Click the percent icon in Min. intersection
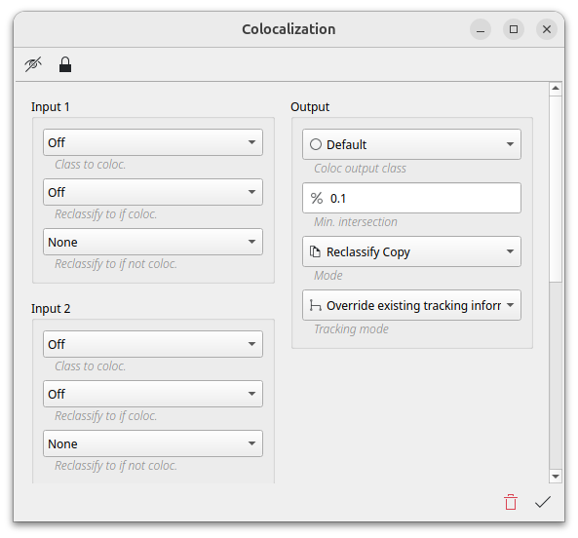Image resolution: width=578 pixels, height=538 pixels. tap(316, 198)
